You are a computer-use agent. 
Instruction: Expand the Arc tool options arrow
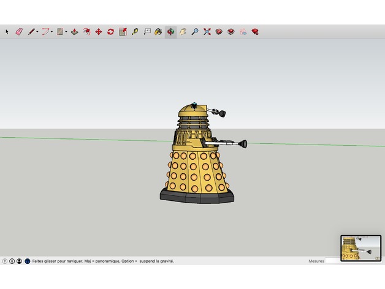pos(52,31)
